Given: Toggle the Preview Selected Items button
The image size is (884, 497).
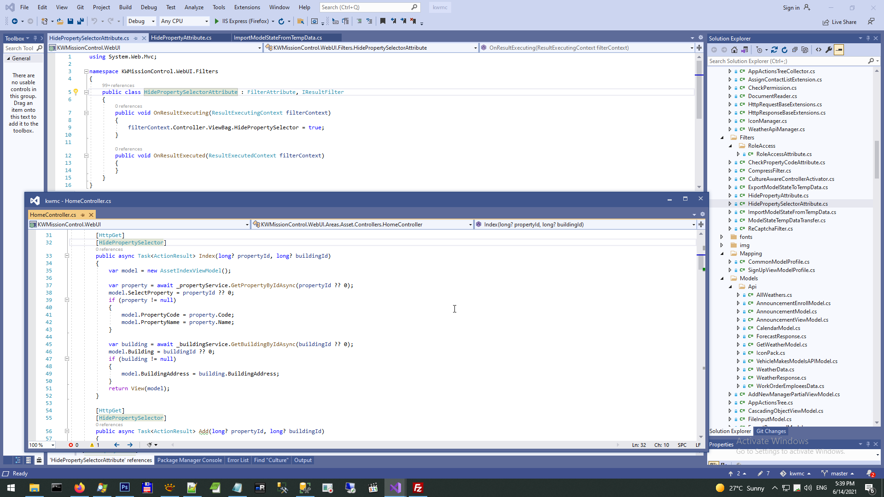Looking at the screenshot, I should (x=839, y=50).
